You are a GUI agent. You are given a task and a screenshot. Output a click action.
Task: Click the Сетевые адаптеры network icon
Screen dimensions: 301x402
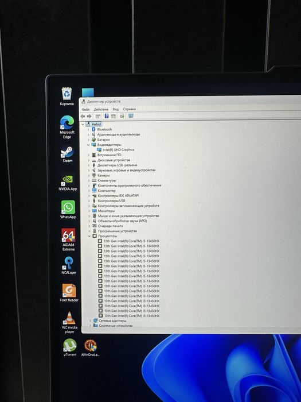point(96,320)
